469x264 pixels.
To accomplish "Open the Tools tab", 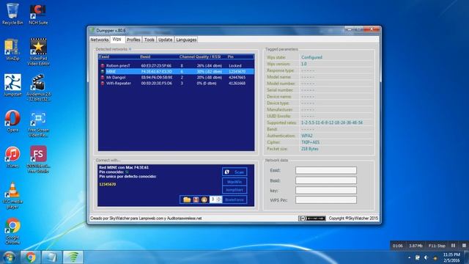I will point(149,40).
